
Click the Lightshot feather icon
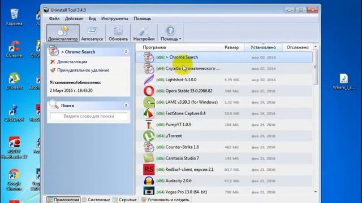(149, 80)
